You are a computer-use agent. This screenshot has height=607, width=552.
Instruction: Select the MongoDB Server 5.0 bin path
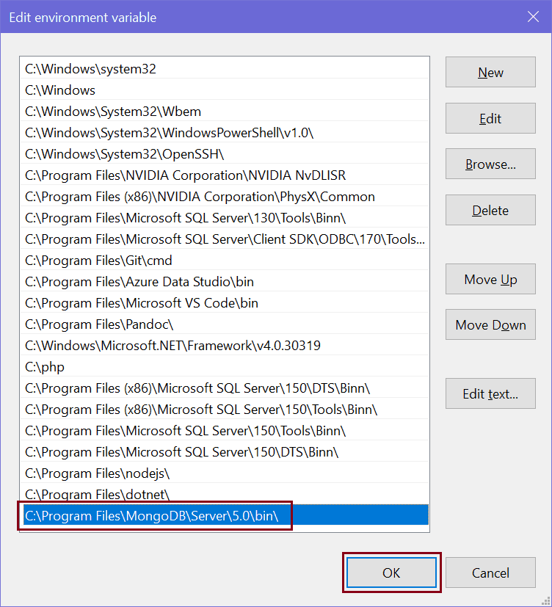coord(152,515)
